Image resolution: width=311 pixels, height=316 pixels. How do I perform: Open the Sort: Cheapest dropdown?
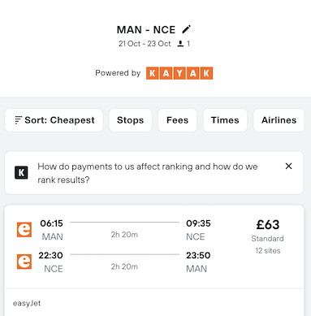coord(54,120)
